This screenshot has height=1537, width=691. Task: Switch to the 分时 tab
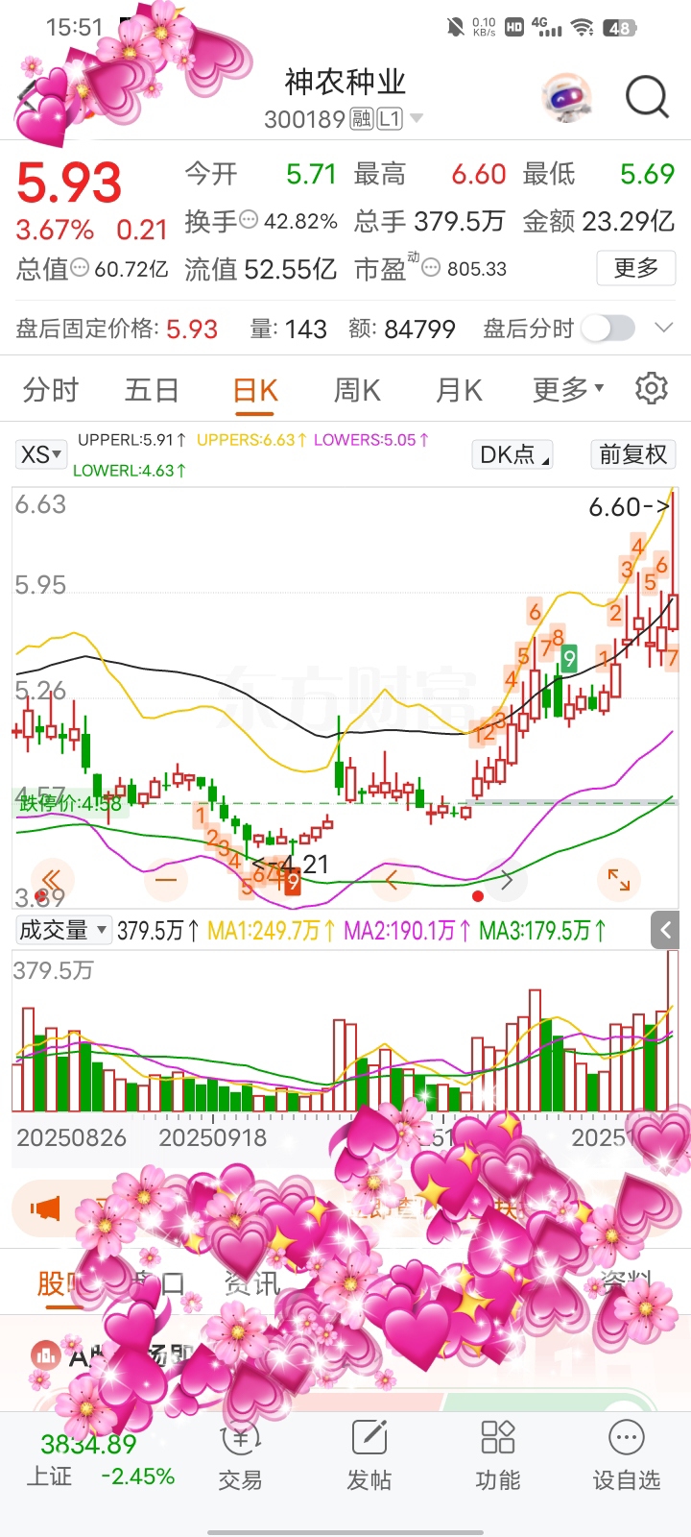tap(51, 390)
